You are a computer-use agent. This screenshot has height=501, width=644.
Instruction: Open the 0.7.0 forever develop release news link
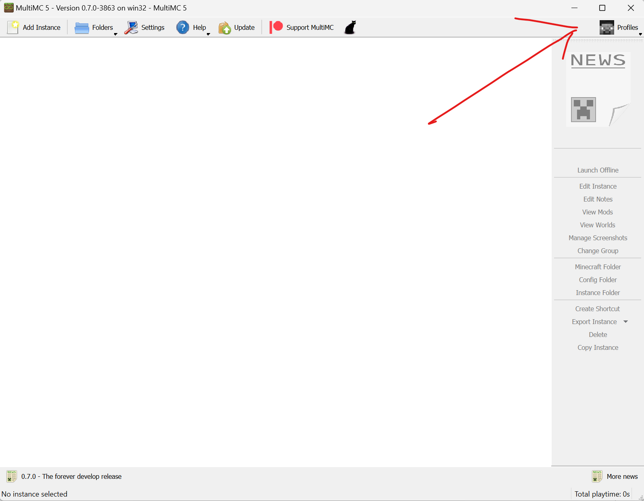pos(71,476)
